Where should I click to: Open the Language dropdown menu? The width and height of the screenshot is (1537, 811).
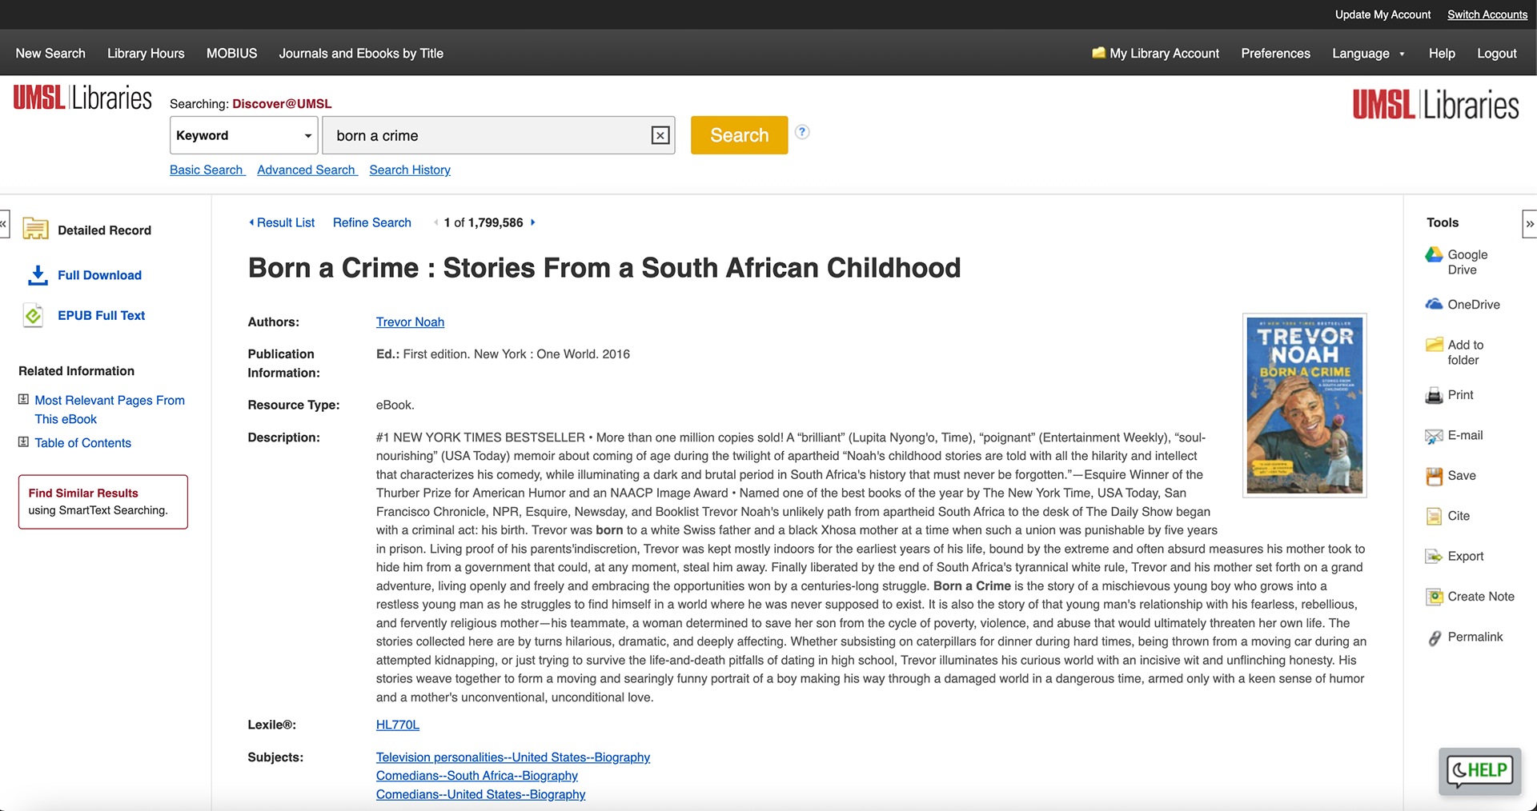(x=1368, y=53)
